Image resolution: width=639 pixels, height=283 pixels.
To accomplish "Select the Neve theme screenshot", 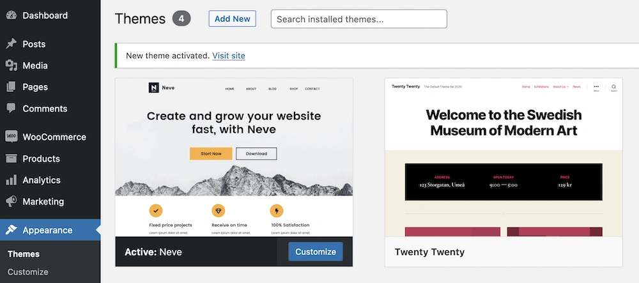I will pyautogui.click(x=234, y=157).
